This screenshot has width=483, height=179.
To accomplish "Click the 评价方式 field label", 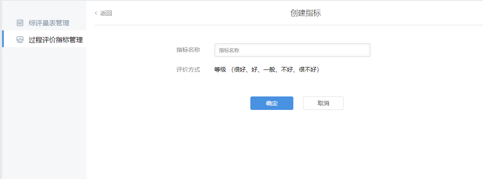I will 188,69.
